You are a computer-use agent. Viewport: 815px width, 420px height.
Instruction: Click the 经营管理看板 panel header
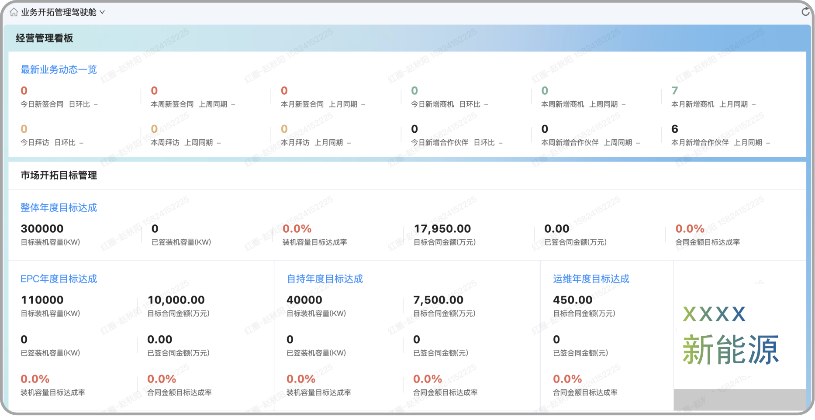[x=45, y=38]
